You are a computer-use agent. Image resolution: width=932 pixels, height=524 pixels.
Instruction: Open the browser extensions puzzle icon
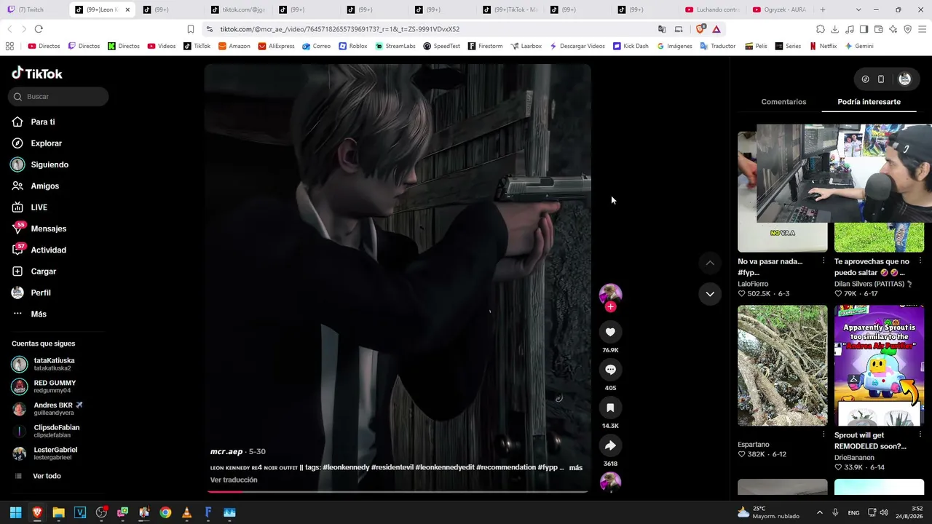(821, 29)
